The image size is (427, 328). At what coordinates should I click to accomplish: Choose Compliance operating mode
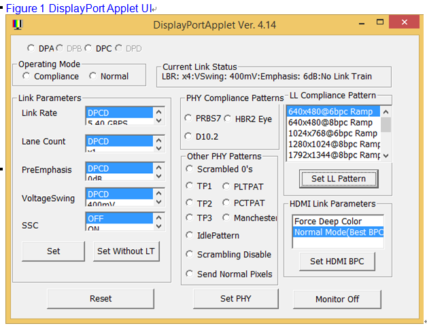click(x=26, y=76)
